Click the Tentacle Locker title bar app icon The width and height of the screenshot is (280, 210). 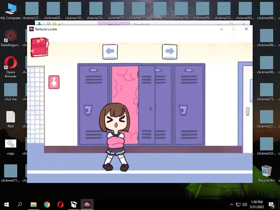point(31,29)
